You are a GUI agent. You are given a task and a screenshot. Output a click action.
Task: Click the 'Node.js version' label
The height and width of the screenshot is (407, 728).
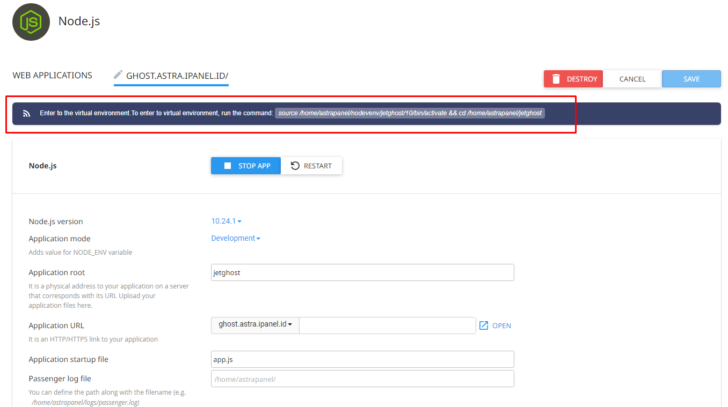pos(56,221)
